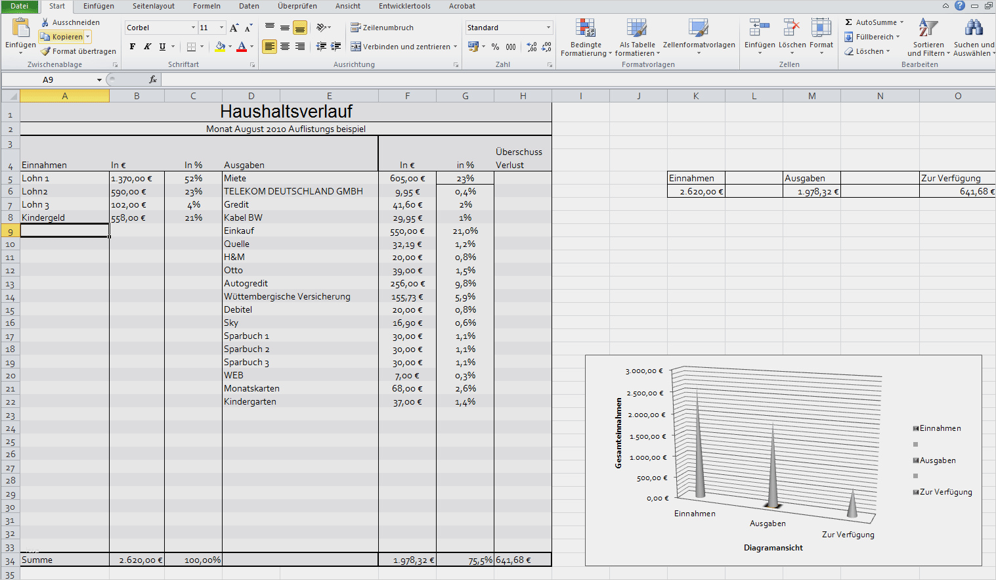Toggle italic formatting (K)
This screenshot has height=580, width=996.
pyautogui.click(x=148, y=47)
